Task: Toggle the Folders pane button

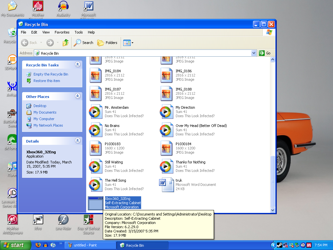Action: pos(107,43)
